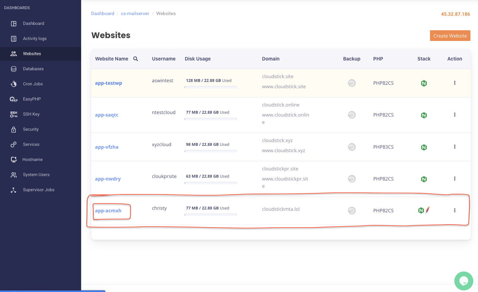
Task: Click cs-mailserver breadcrumb link
Action: 135,14
